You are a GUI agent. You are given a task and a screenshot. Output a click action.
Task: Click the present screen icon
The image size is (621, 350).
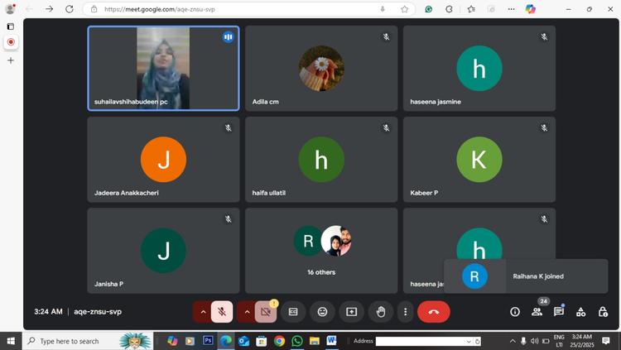pos(351,312)
